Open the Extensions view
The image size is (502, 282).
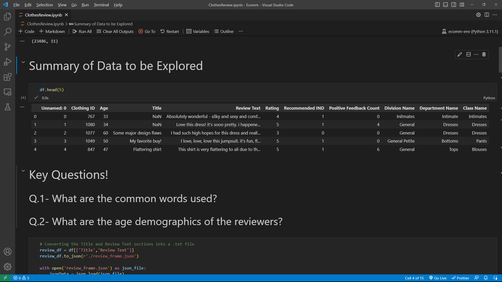coord(8,77)
